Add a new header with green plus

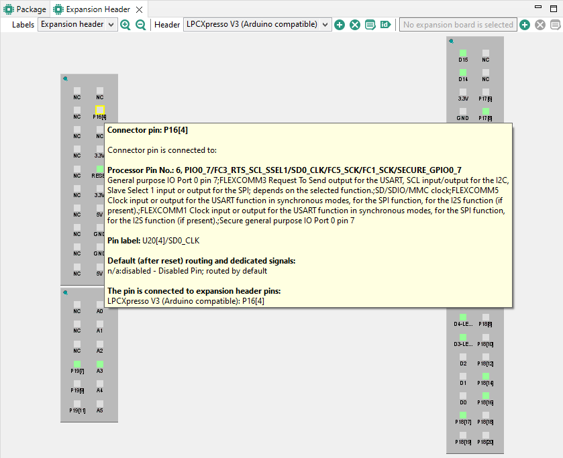340,25
